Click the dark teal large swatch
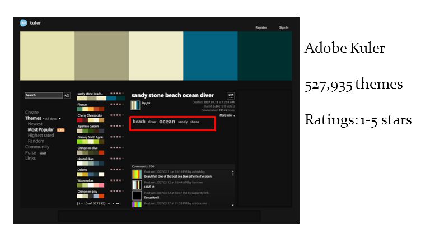 265,55
